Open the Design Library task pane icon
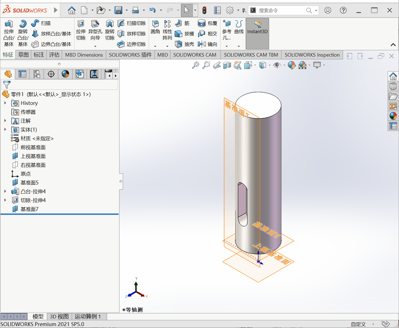Image resolution: width=399 pixels, height=328 pixels. click(x=393, y=86)
